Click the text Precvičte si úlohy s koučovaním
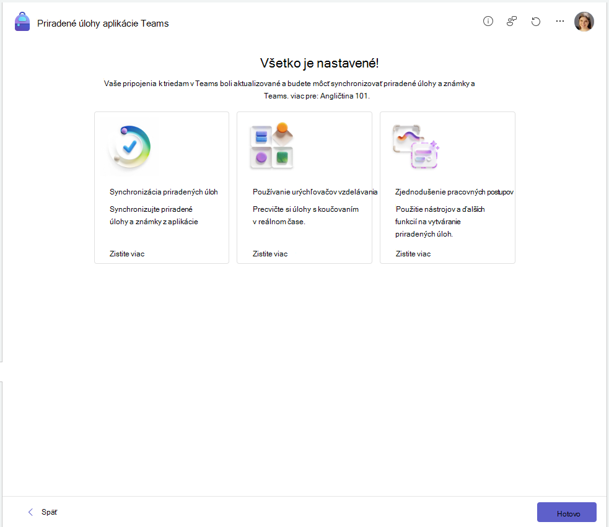The height and width of the screenshot is (527, 609). [x=305, y=209]
